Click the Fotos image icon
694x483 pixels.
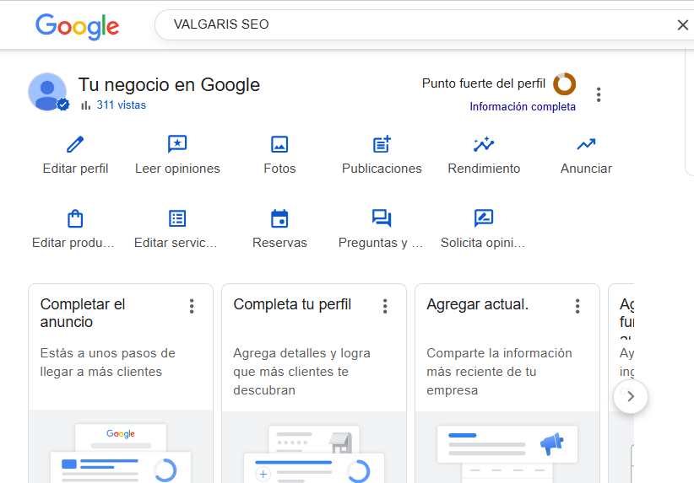tap(279, 144)
